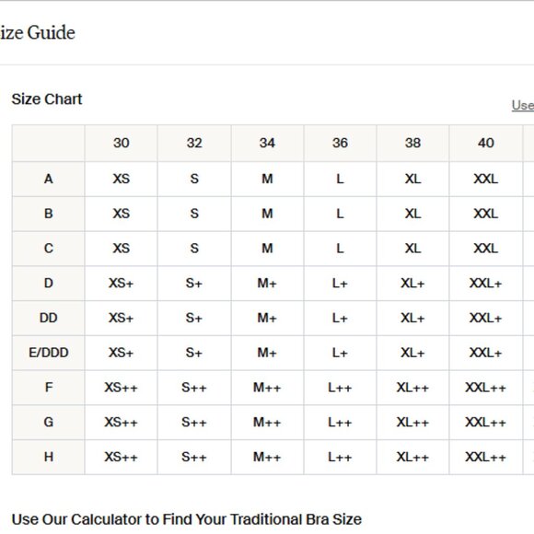Select the S++ cell in row G

[194, 422]
